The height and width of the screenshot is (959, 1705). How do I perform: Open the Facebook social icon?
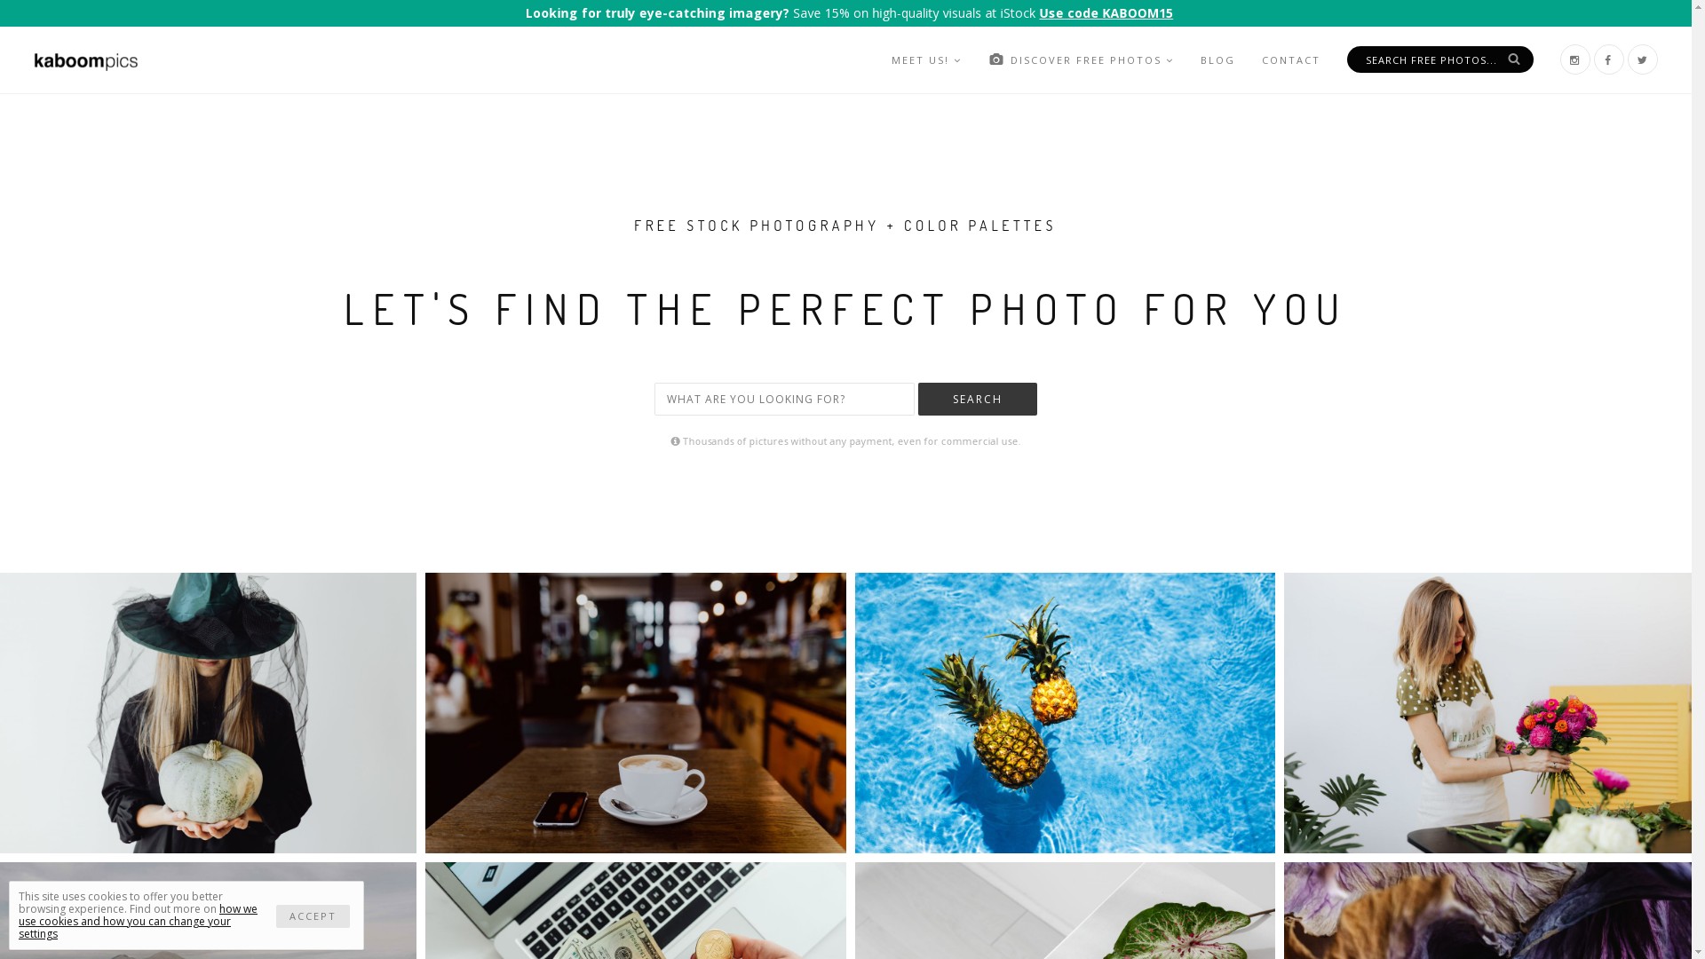click(x=1608, y=59)
